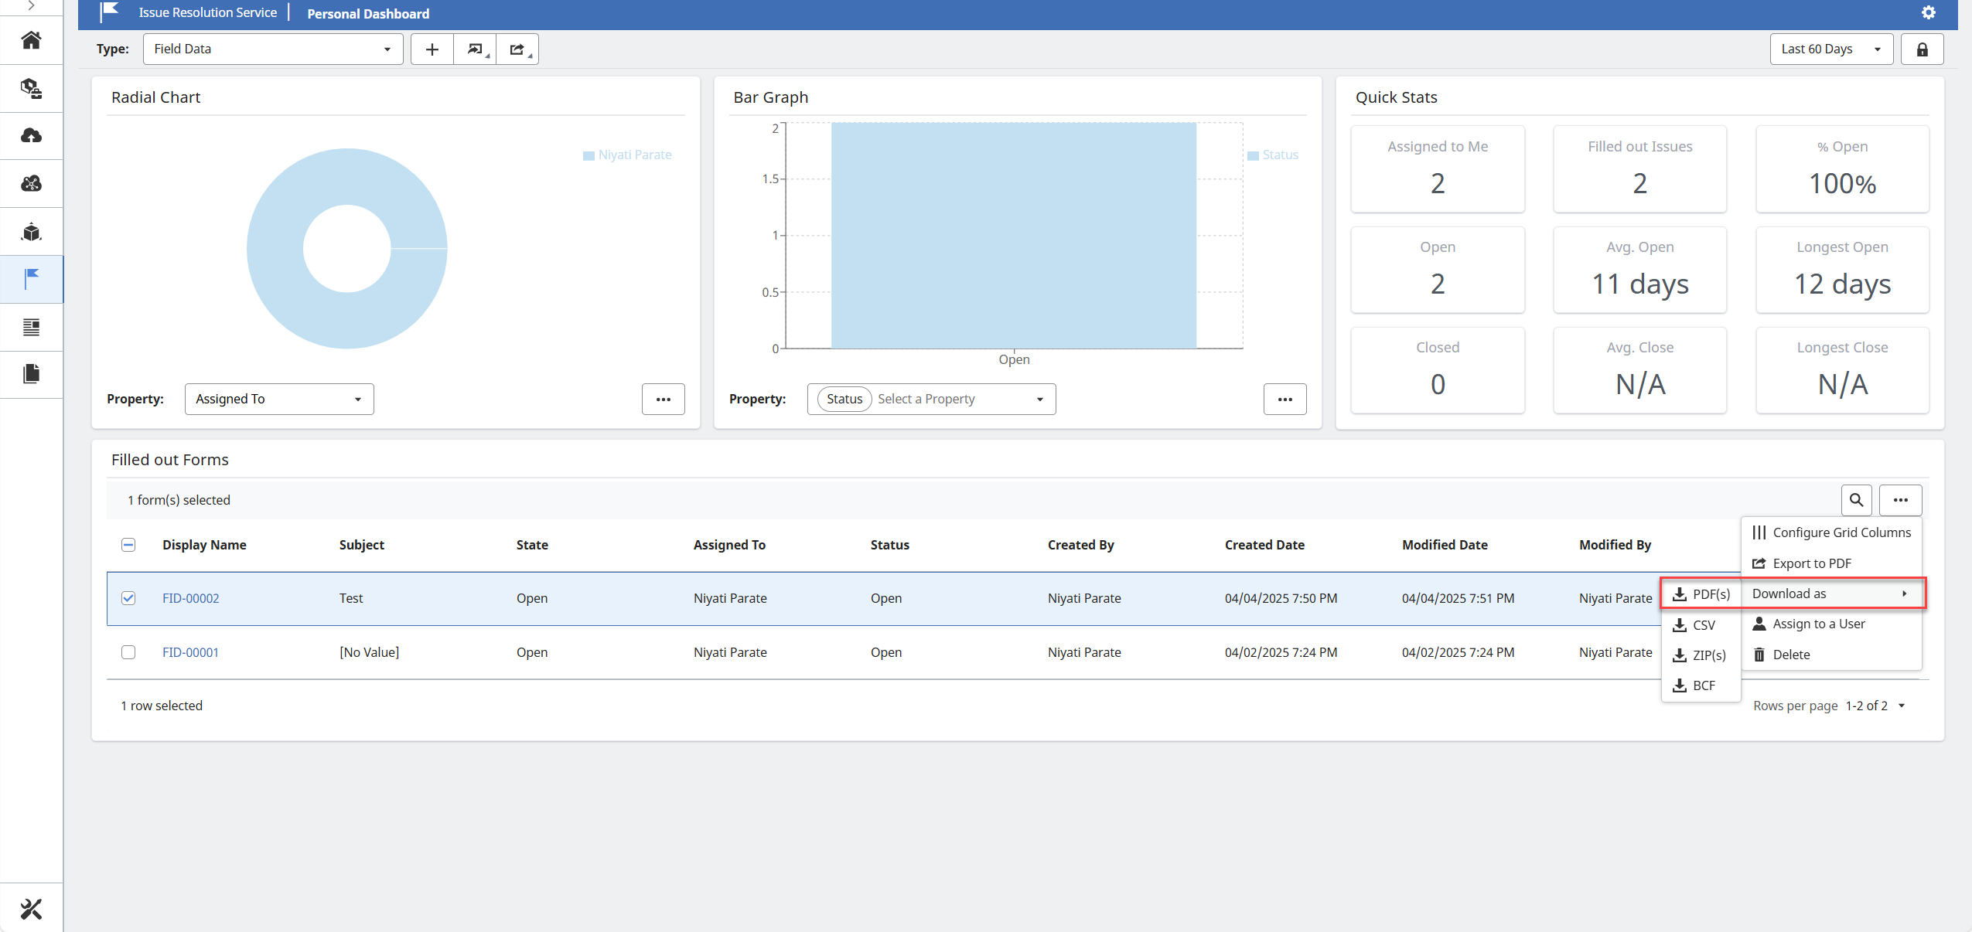The width and height of the screenshot is (1972, 932).
Task: Click the Issue Resolution Service flag logo
Action: pos(109,12)
